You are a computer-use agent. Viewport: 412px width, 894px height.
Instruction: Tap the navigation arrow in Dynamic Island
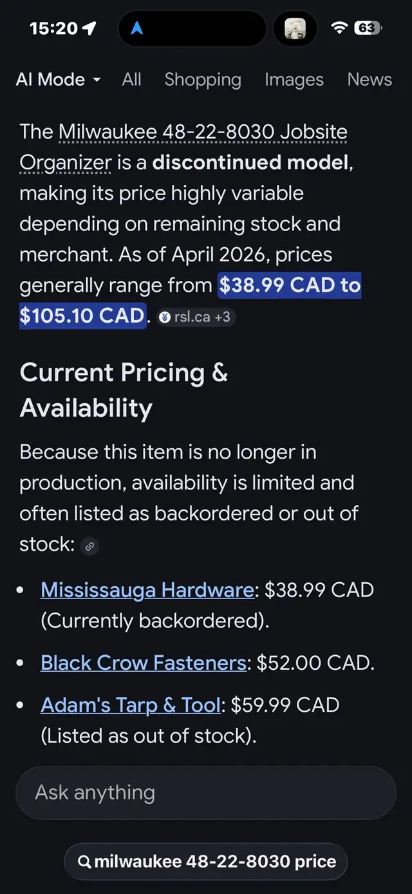[137, 28]
